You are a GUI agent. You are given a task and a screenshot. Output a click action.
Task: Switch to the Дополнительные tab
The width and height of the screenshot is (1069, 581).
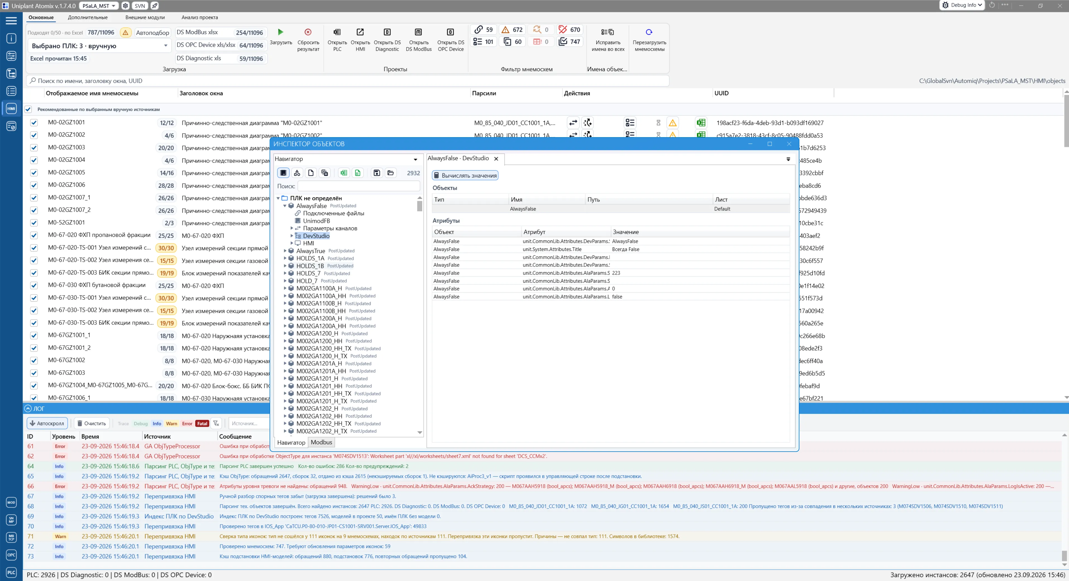click(87, 18)
